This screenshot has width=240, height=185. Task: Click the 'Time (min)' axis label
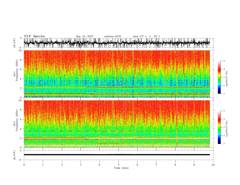tap(121, 168)
